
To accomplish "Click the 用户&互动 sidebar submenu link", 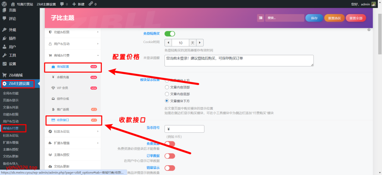I will pos(11,121).
